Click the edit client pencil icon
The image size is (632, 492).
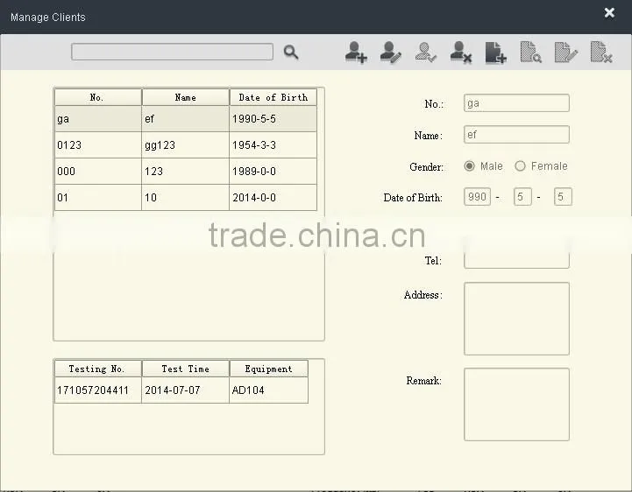click(391, 52)
